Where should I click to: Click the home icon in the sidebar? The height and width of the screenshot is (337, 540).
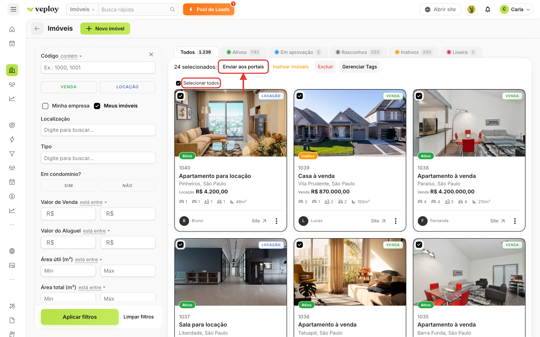(x=12, y=29)
